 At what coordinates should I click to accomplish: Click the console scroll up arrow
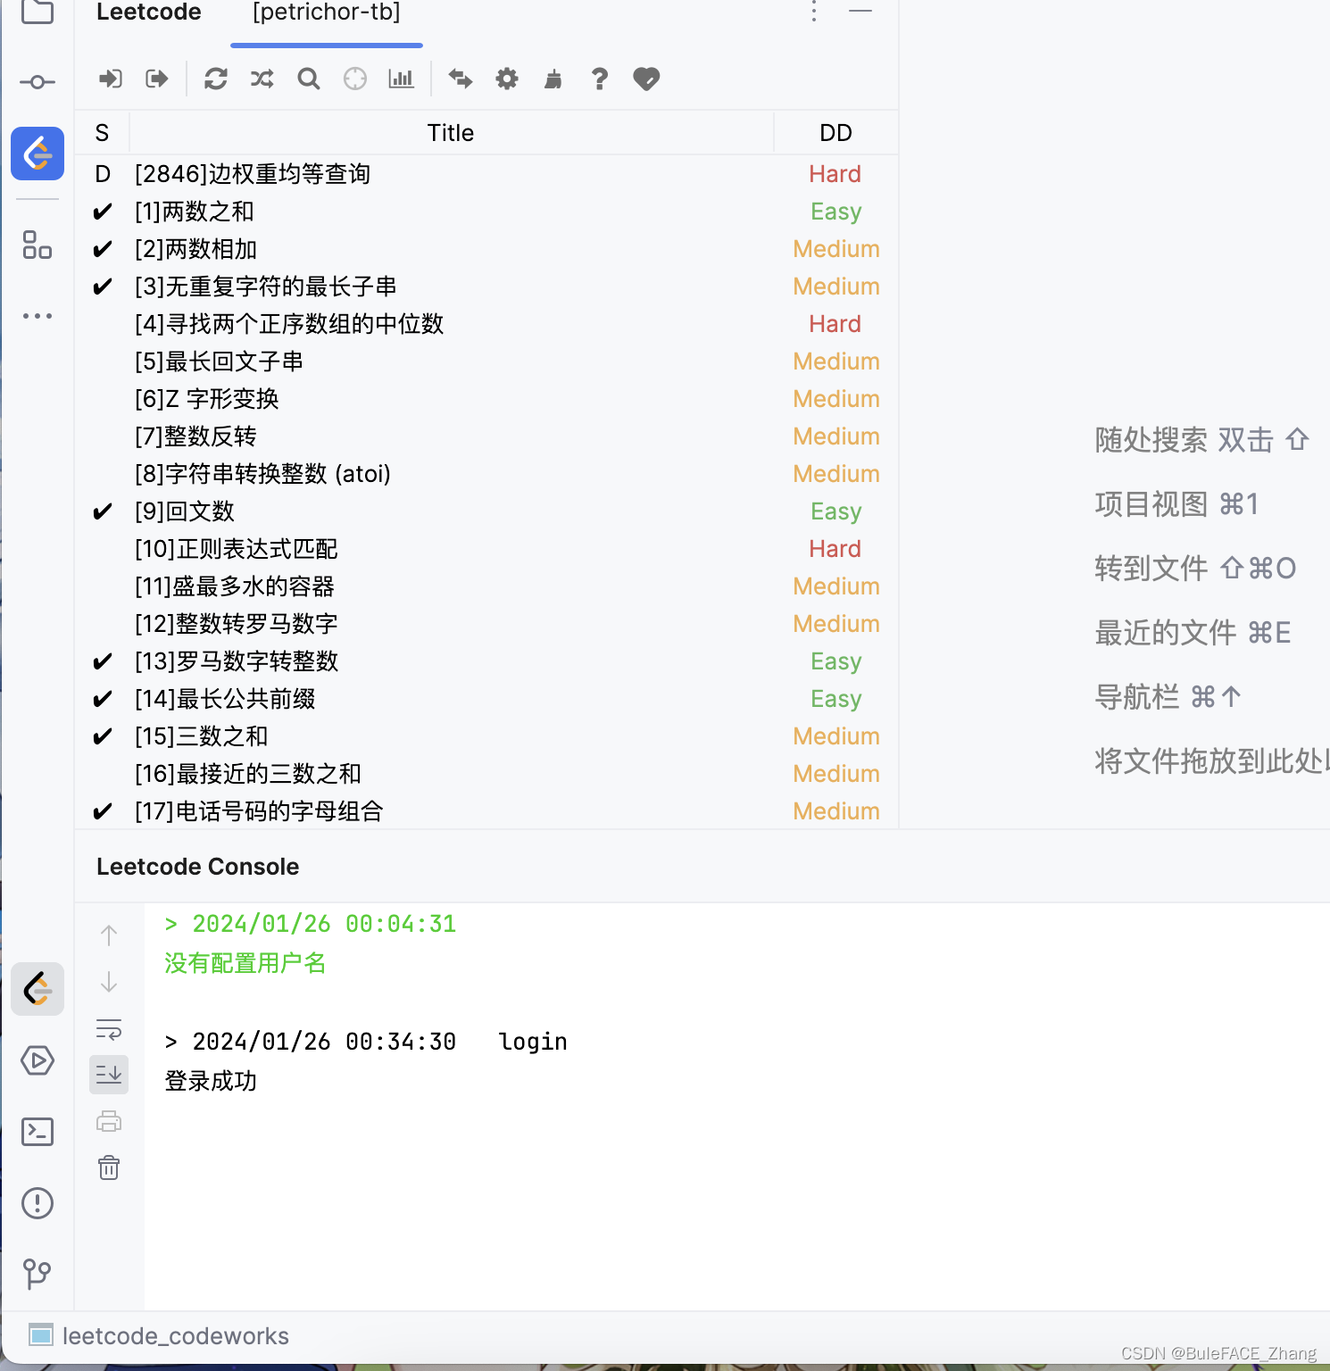(109, 935)
